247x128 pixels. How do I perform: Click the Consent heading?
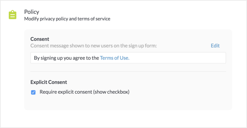point(40,39)
